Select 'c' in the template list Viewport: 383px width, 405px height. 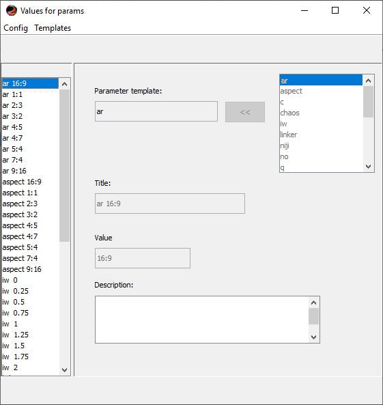coord(322,102)
